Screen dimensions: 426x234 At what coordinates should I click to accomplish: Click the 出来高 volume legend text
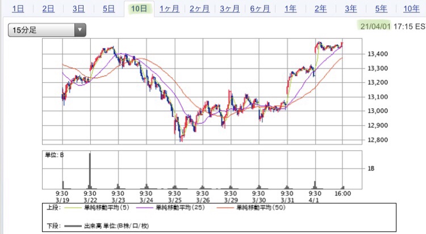(116, 226)
